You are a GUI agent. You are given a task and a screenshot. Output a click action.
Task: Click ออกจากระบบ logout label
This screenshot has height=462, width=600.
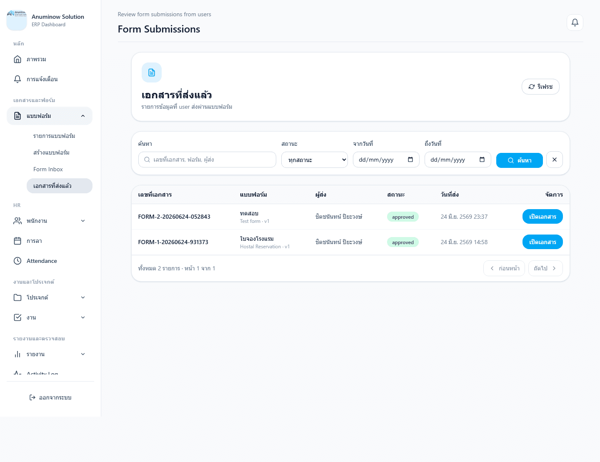coord(55,397)
